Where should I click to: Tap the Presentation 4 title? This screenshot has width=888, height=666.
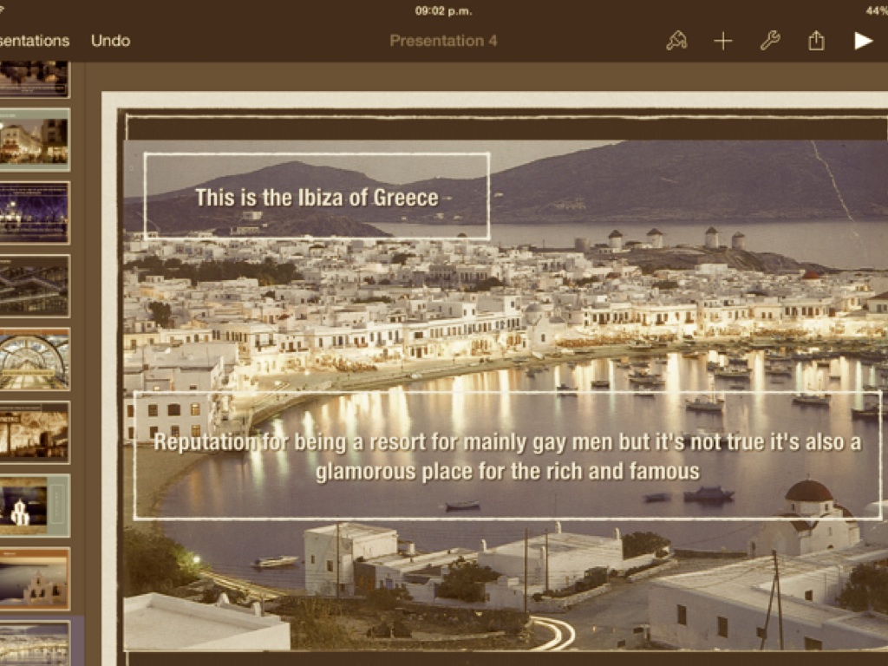coord(443,41)
